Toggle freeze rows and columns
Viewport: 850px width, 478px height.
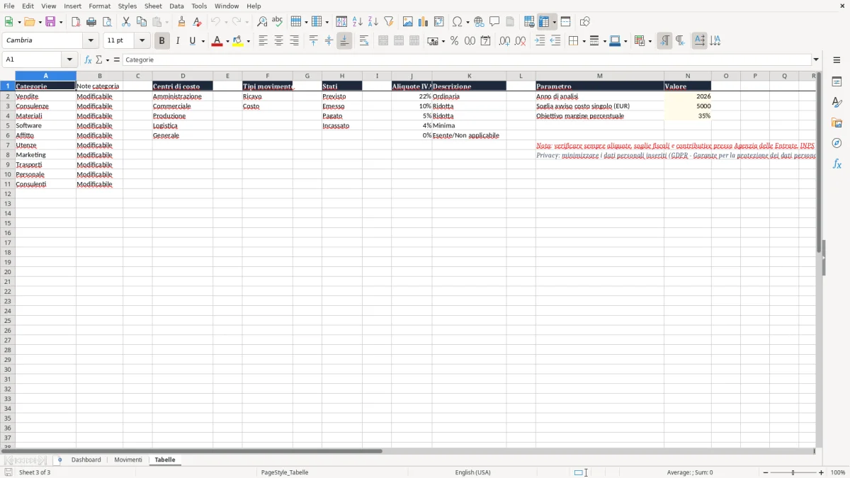[545, 22]
